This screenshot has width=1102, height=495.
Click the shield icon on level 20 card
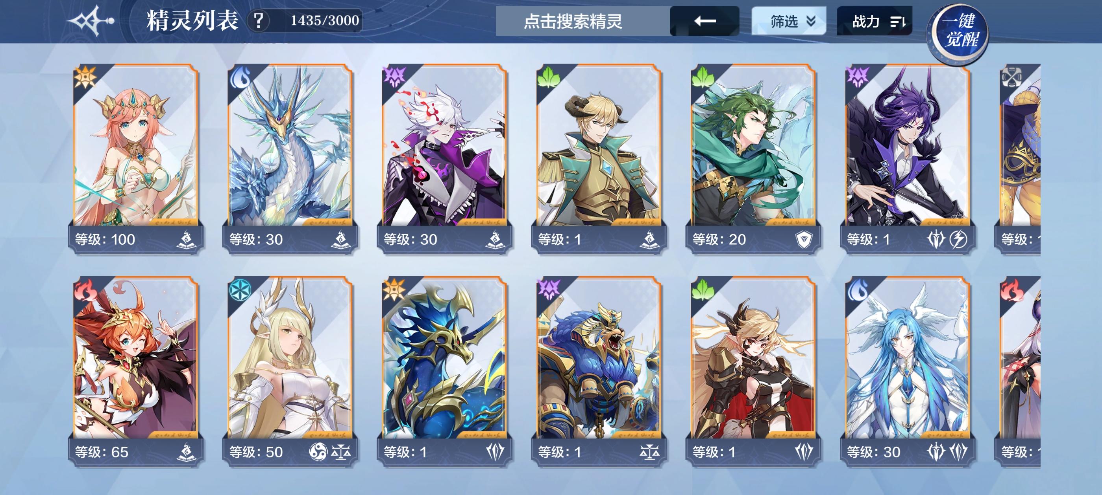coord(804,239)
